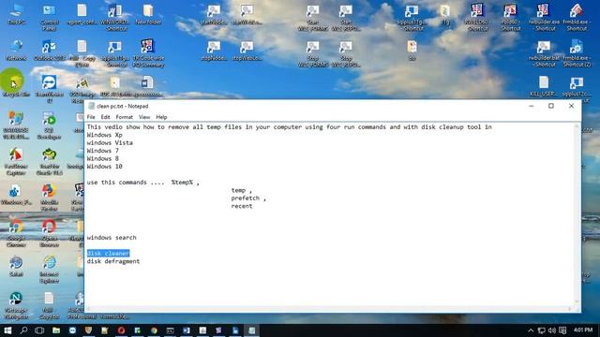Open File Explorer from the taskbar
This screenshot has height=337, width=600.
coord(56,330)
